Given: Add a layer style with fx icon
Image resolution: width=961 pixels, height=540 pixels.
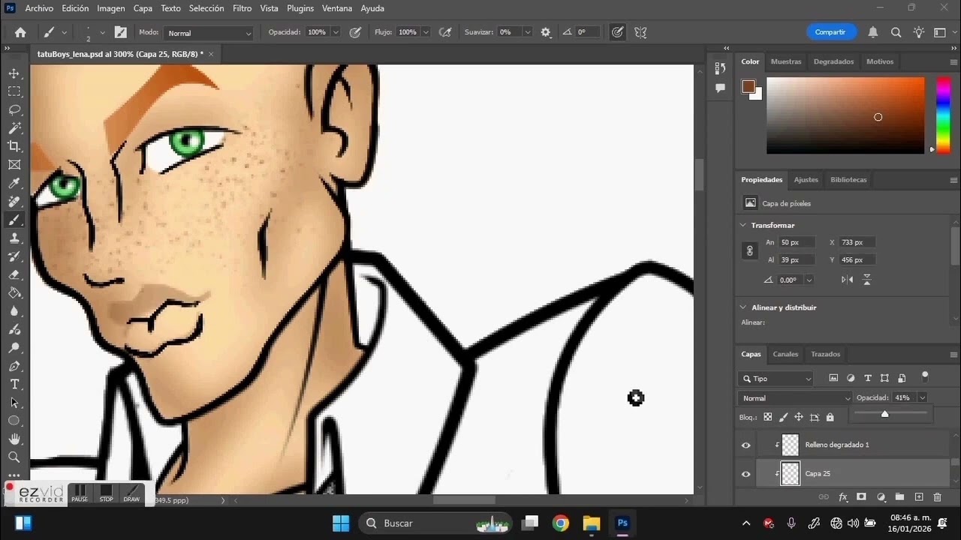Looking at the screenshot, I should (x=842, y=496).
